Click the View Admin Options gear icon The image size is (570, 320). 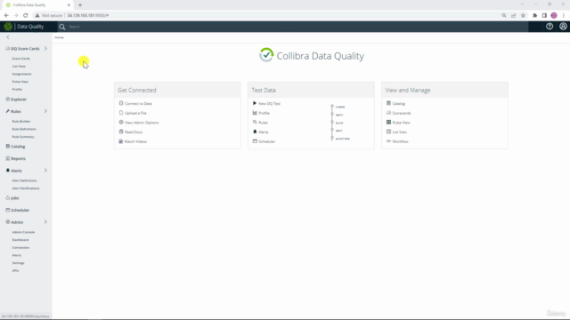coord(121,123)
